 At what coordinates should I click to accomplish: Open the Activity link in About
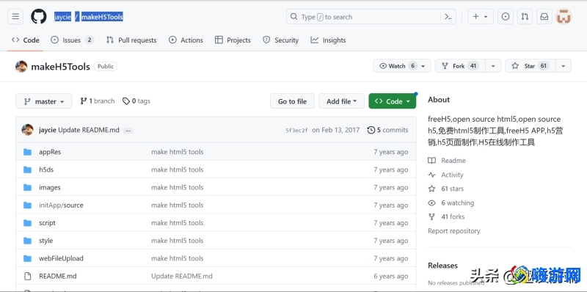pyautogui.click(x=445, y=175)
